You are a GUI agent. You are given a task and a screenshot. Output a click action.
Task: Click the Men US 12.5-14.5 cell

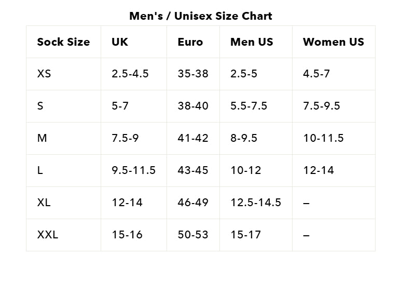coord(256,203)
